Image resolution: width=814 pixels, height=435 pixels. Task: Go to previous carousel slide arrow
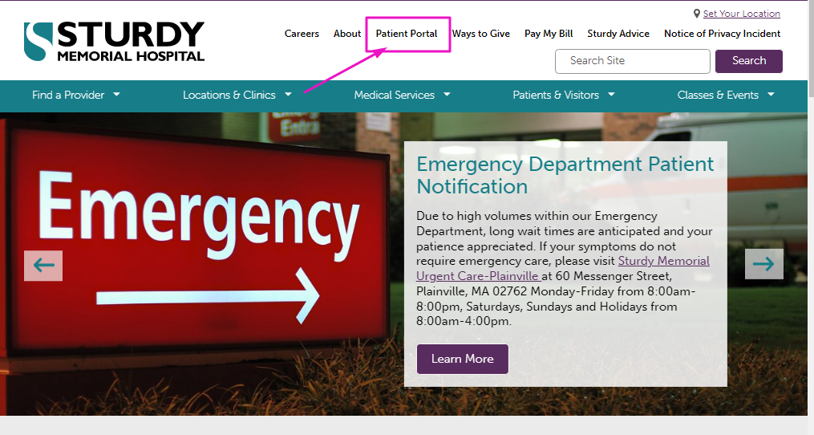(x=43, y=266)
